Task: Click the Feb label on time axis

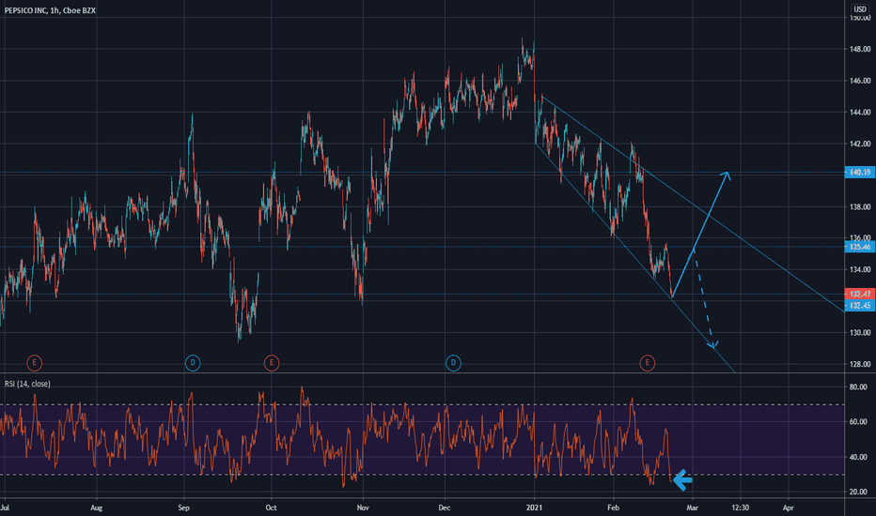Action: (x=614, y=508)
